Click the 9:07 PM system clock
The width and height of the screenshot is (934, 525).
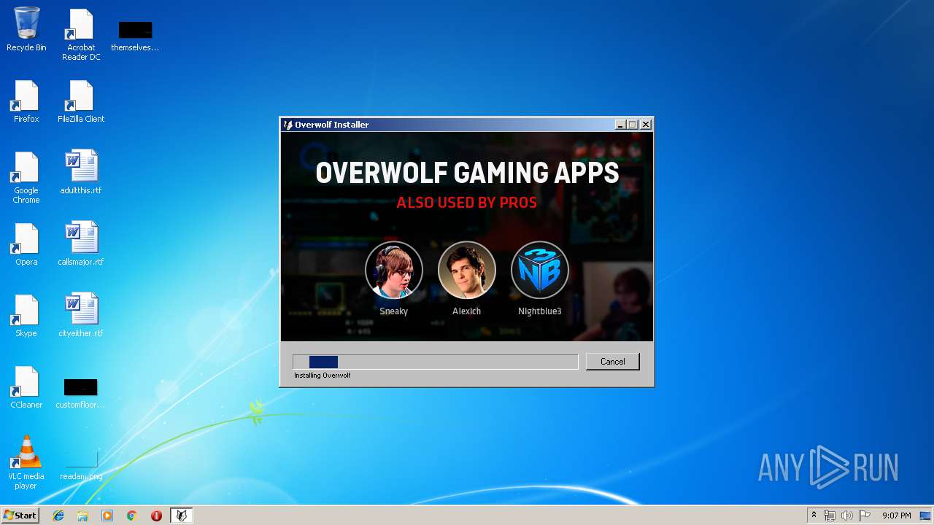pos(896,516)
